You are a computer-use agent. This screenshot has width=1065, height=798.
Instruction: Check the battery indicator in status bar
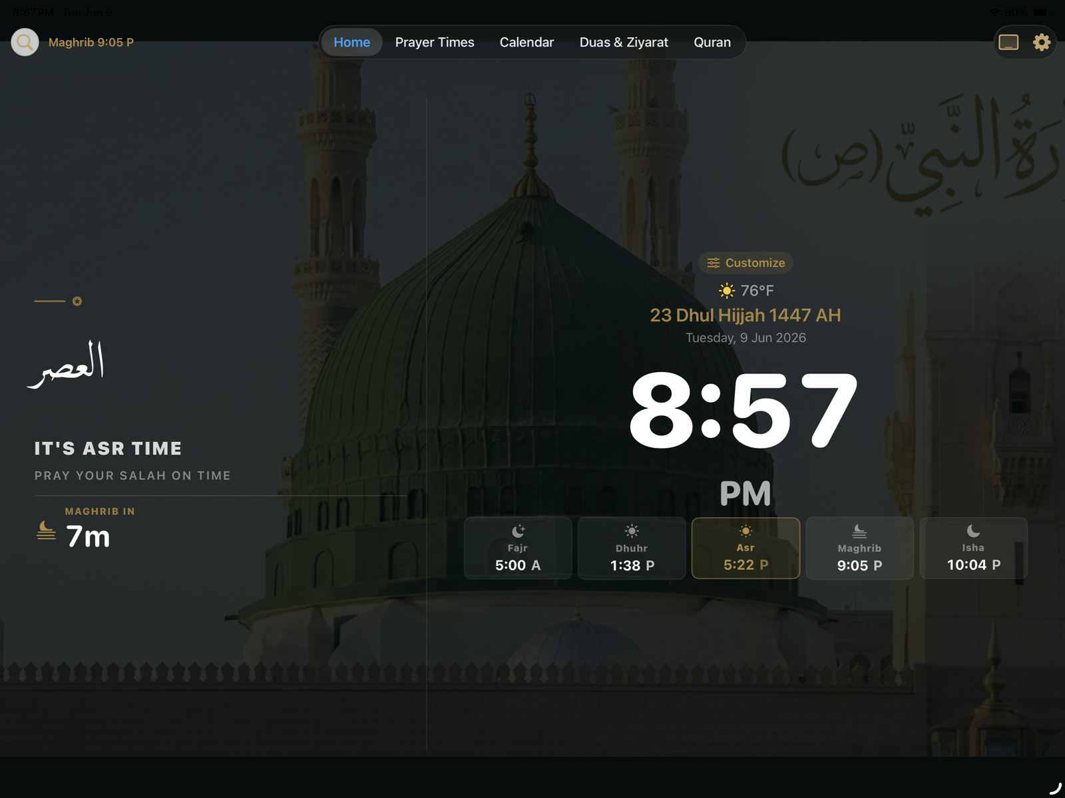coord(1040,12)
